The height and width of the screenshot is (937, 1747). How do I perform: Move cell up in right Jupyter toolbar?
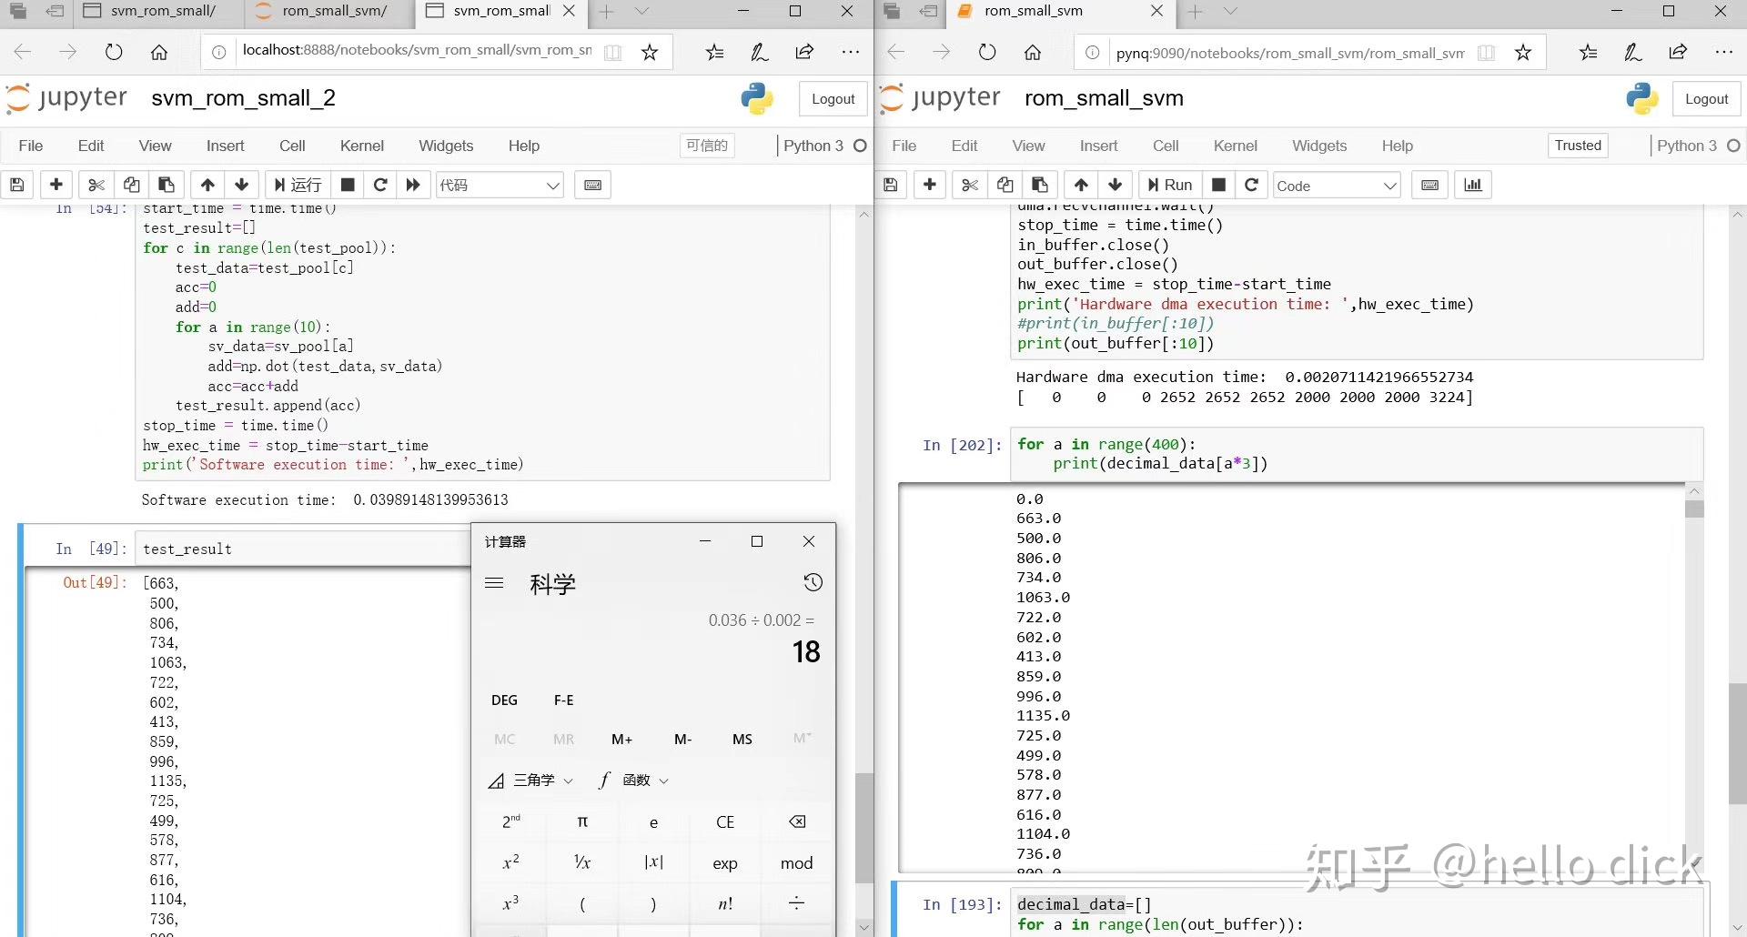point(1081,186)
